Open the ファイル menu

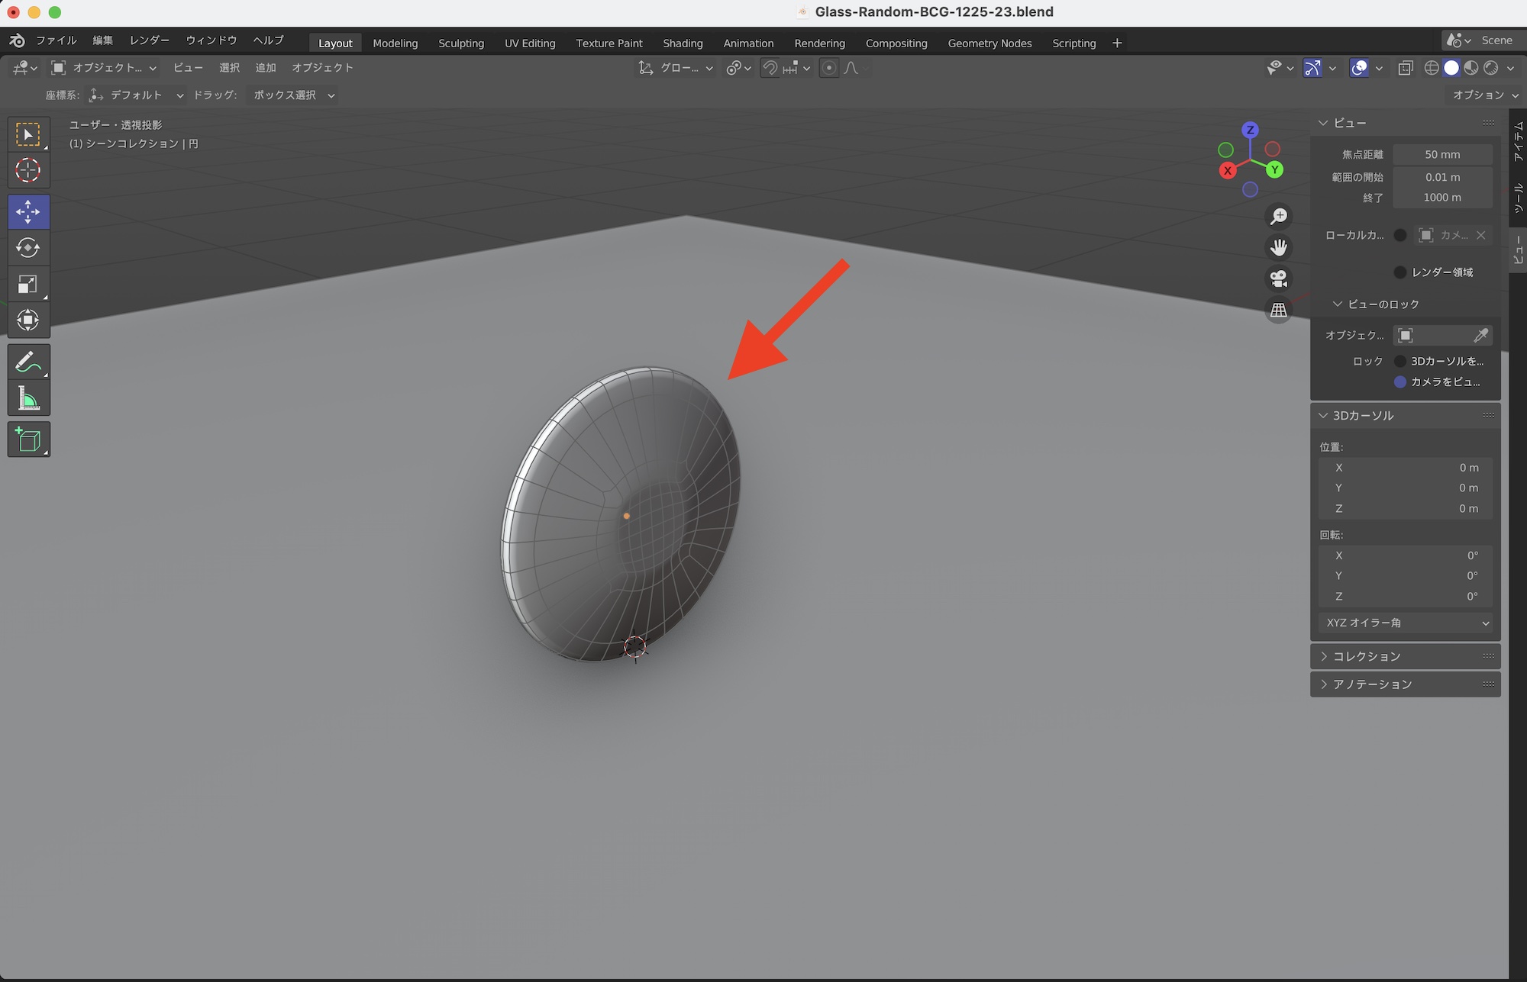(56, 40)
